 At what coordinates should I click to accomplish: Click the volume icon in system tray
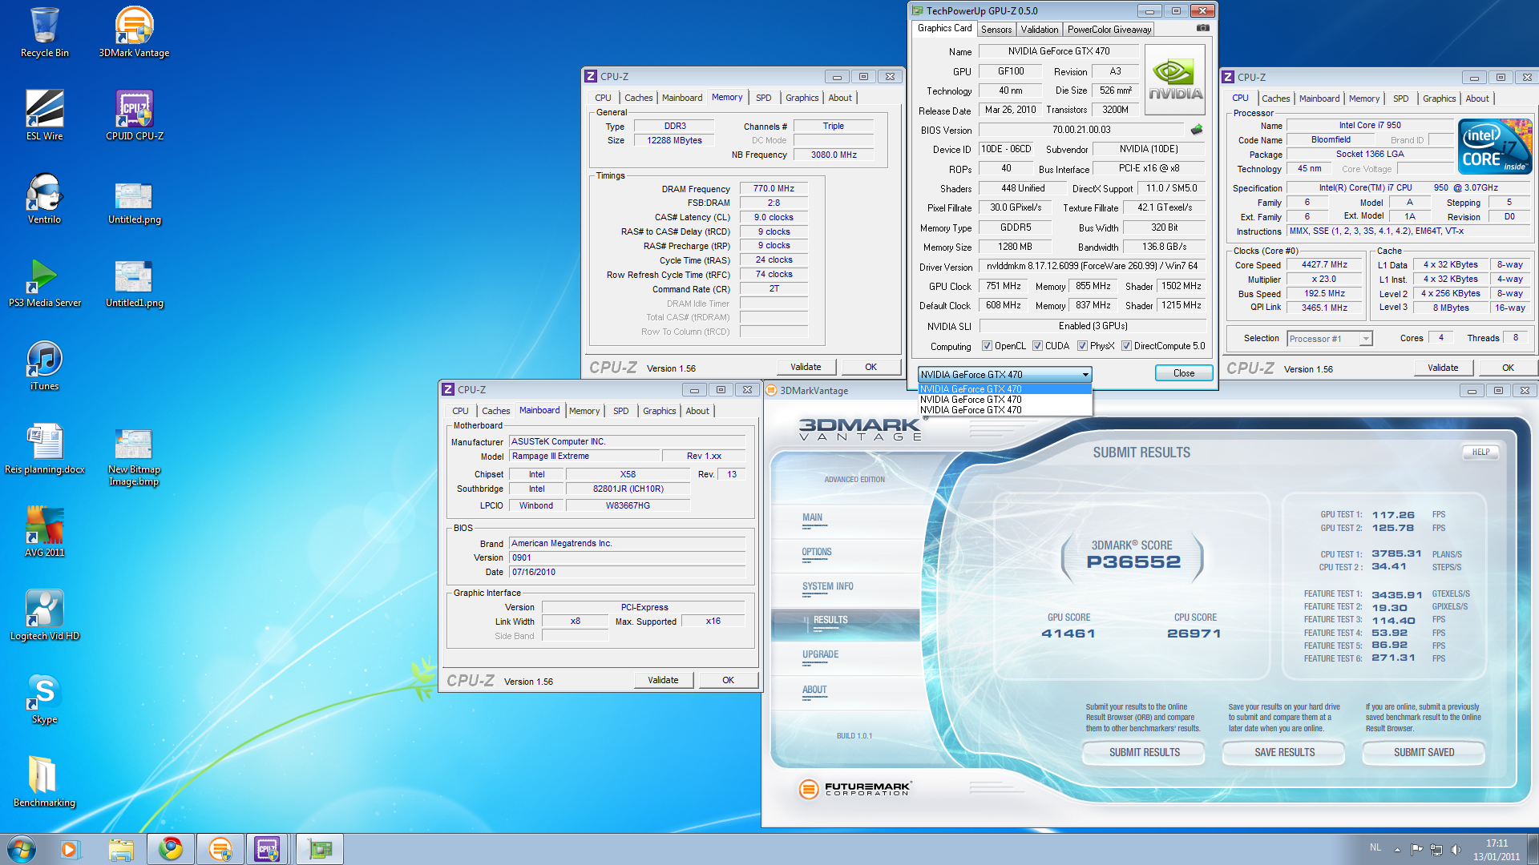click(x=1456, y=849)
